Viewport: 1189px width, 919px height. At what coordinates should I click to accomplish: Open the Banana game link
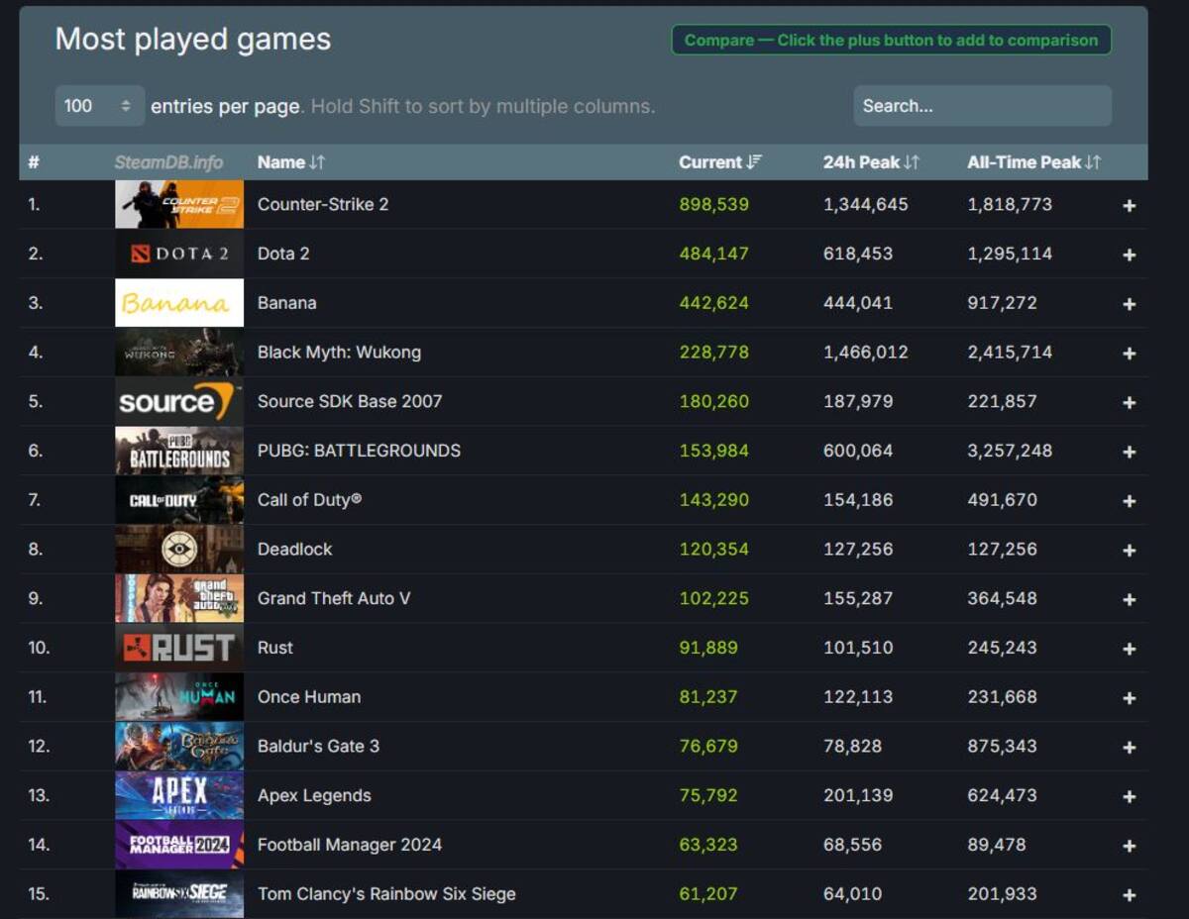click(287, 303)
